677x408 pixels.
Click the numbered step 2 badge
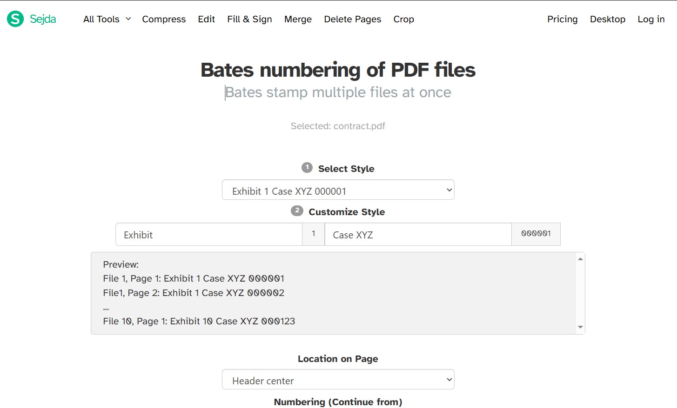pyautogui.click(x=296, y=211)
